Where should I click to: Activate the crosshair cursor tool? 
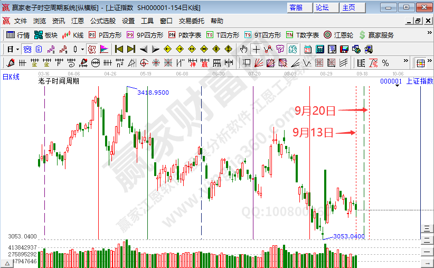coord(256,49)
